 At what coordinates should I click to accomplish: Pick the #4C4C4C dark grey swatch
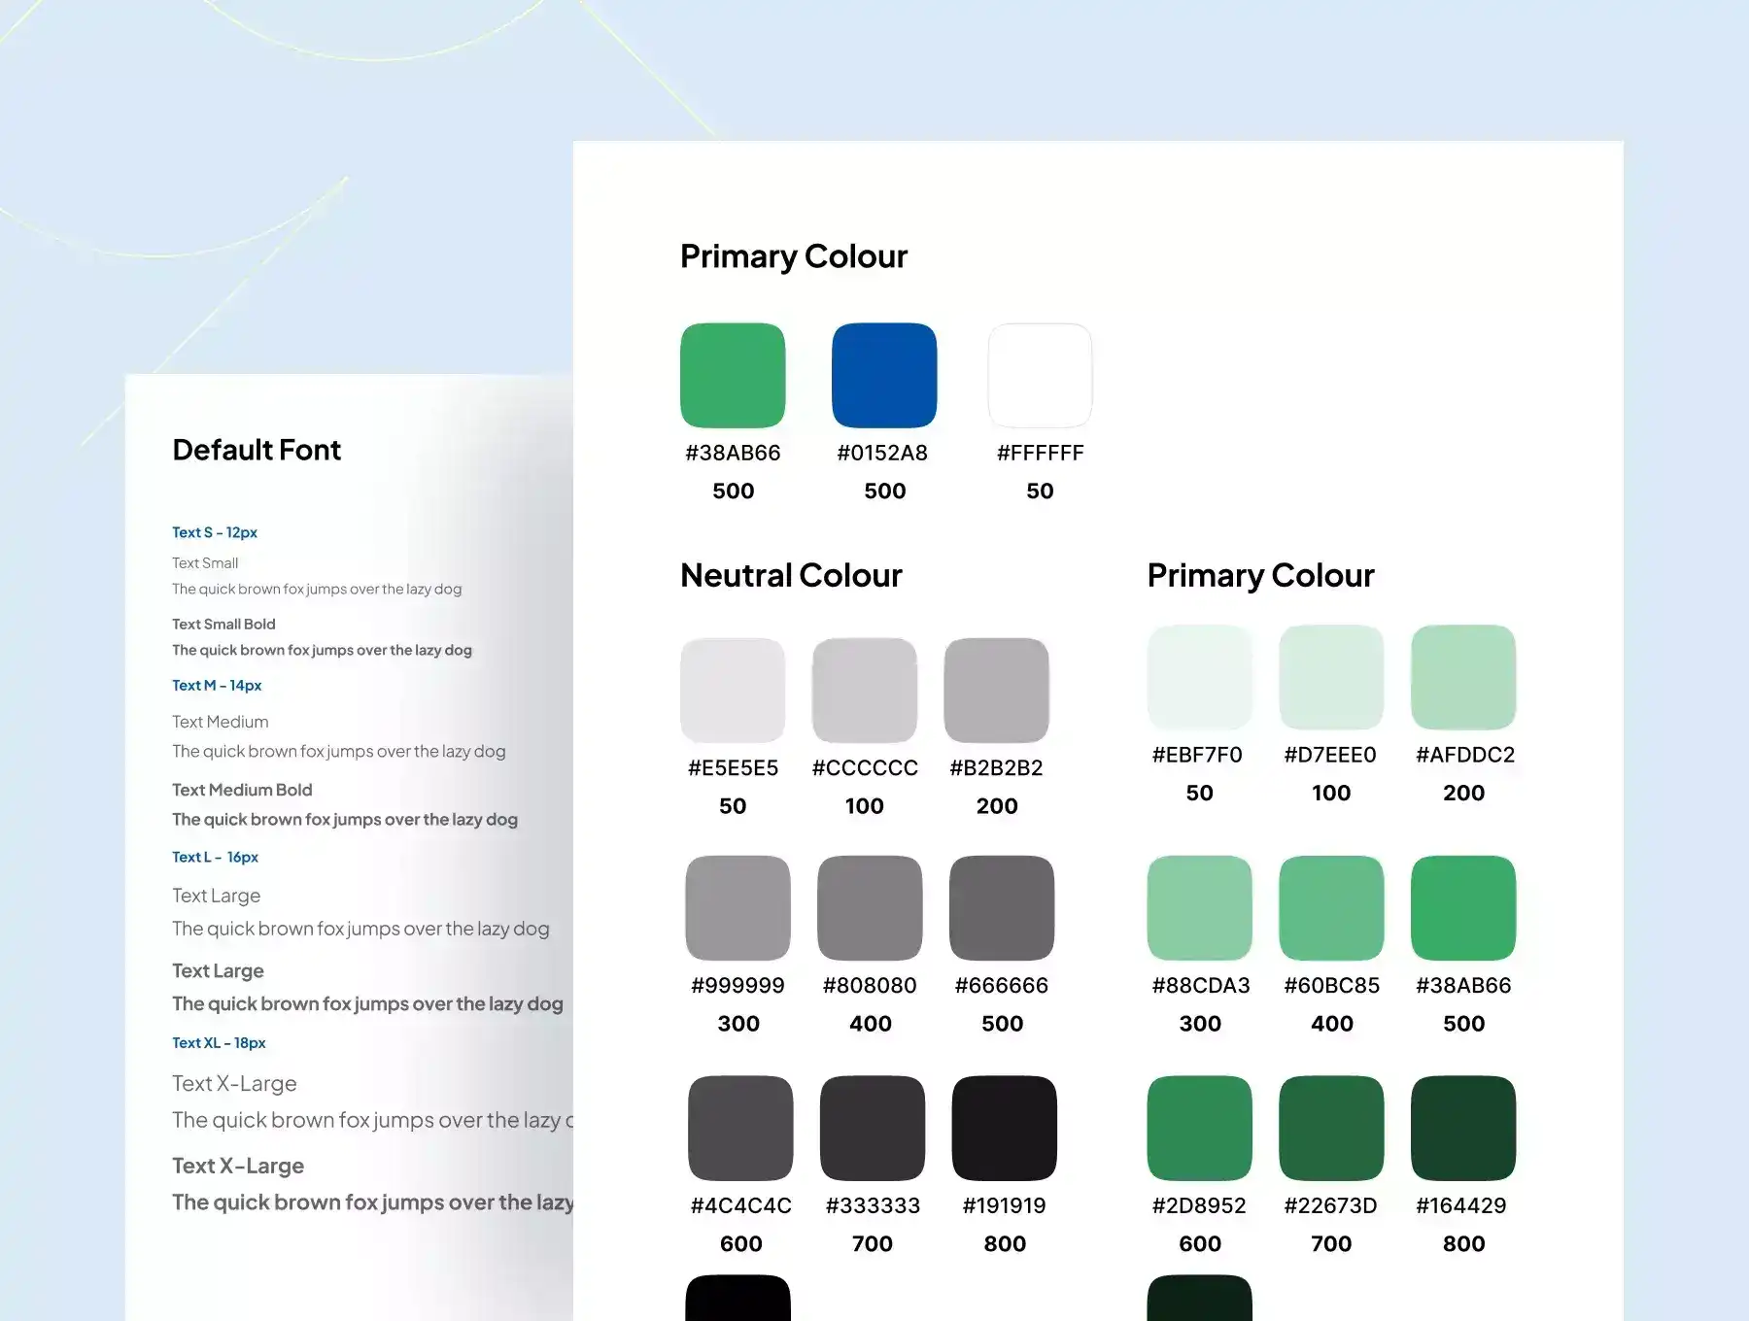click(740, 1128)
